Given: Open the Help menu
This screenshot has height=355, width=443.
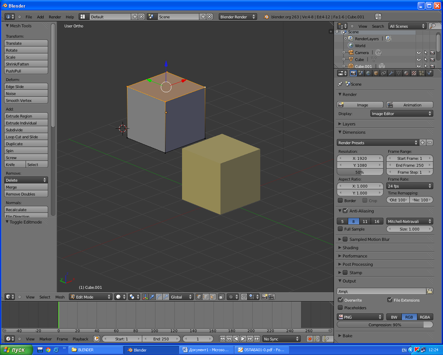Looking at the screenshot, I should (x=70, y=17).
